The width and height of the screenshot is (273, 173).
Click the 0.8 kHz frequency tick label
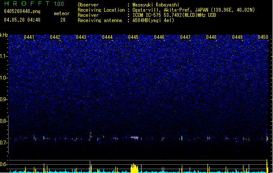(x=4, y=121)
